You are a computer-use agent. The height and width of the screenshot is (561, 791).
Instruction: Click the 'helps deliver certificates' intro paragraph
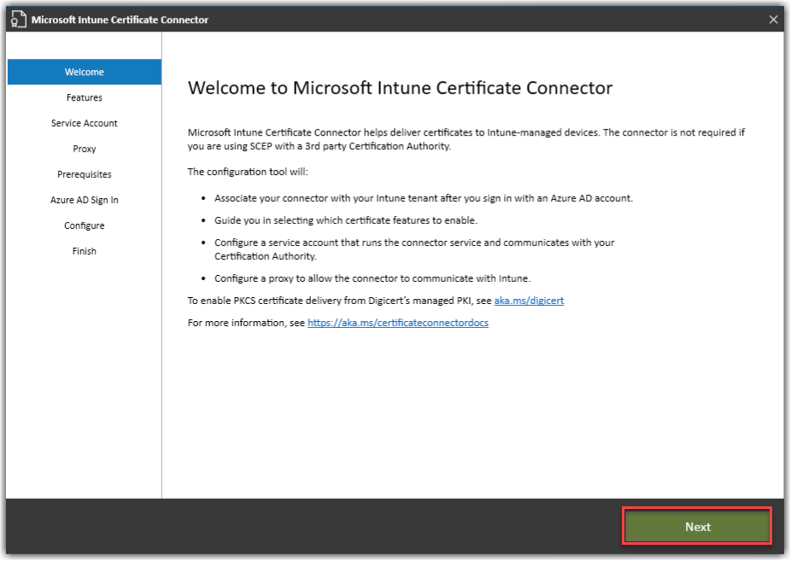tap(466, 140)
